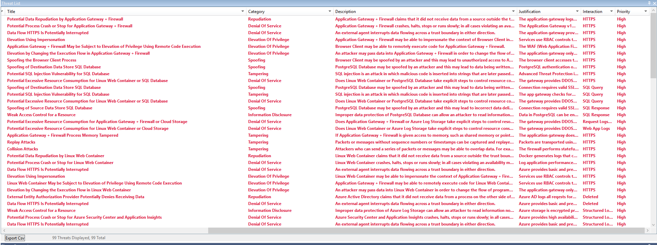Click justification "Azure AD logs all reqests for..."
The image size is (657, 245).
[x=548, y=197]
